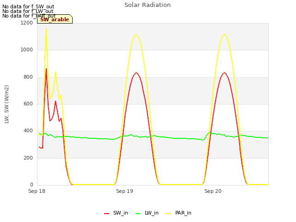Click the 1200 y-axis tick label
The image size is (296, 222).
pos(27,23)
